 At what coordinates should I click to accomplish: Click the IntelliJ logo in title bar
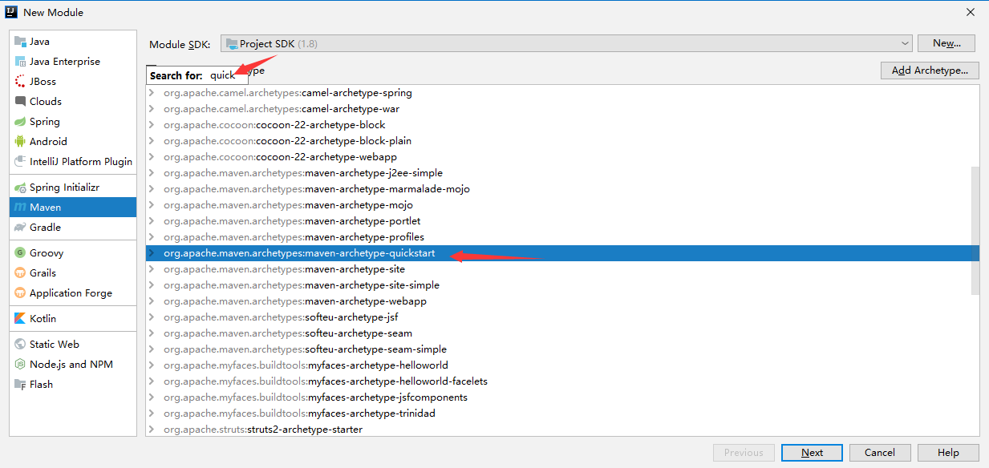tap(11, 12)
